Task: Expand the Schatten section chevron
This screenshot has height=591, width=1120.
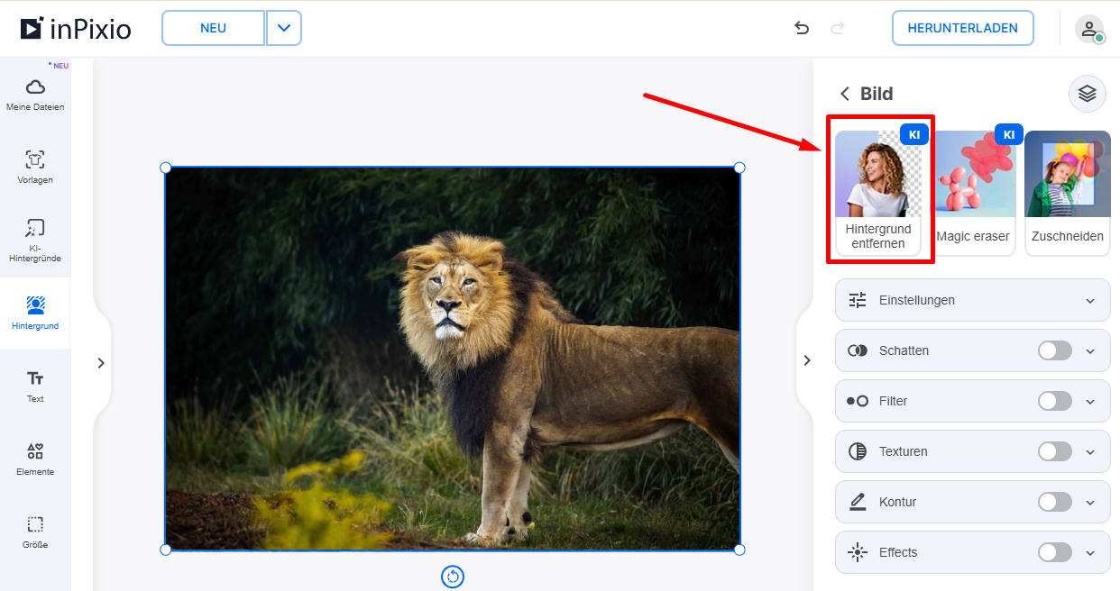Action: [x=1090, y=351]
